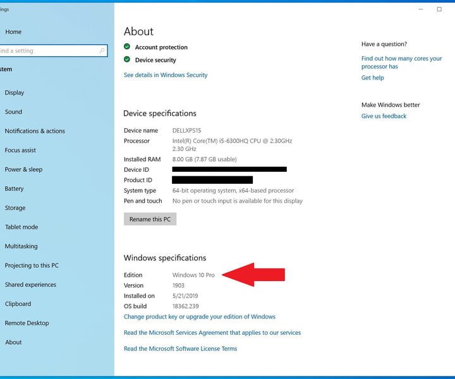Screen dimensions: 455x379
Task: Open Shared experiences settings
Action: pyautogui.click(x=30, y=285)
